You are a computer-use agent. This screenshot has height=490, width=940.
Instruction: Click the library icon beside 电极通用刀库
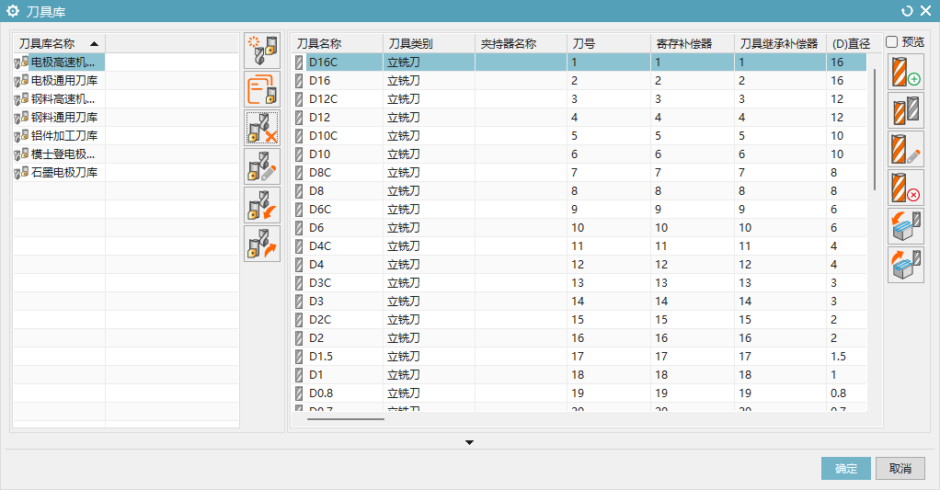[x=21, y=80]
